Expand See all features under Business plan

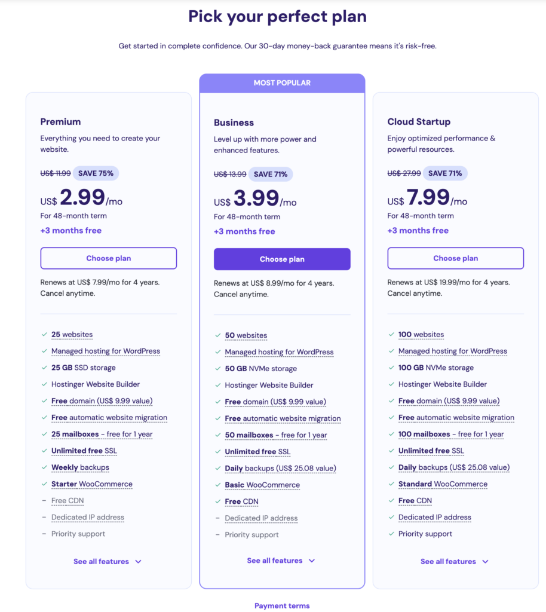pos(281,561)
